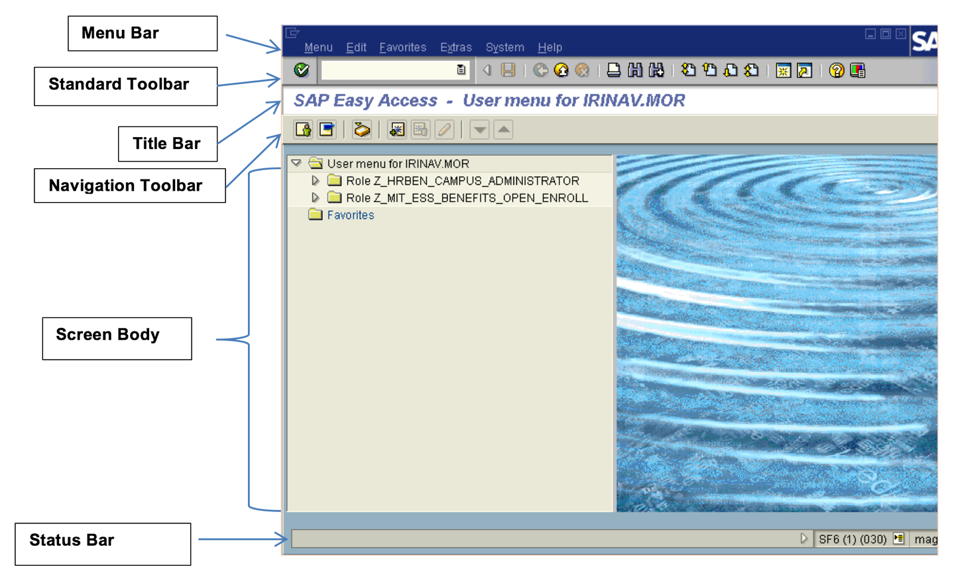Select Role Z_HRBEN_CAMPUS_ADMINISTRATOR tree item
The image size is (954, 575).
coord(462,181)
